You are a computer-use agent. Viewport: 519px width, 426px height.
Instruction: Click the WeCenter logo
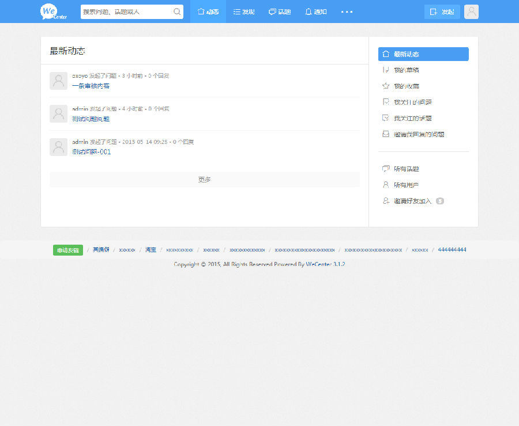tap(54, 12)
